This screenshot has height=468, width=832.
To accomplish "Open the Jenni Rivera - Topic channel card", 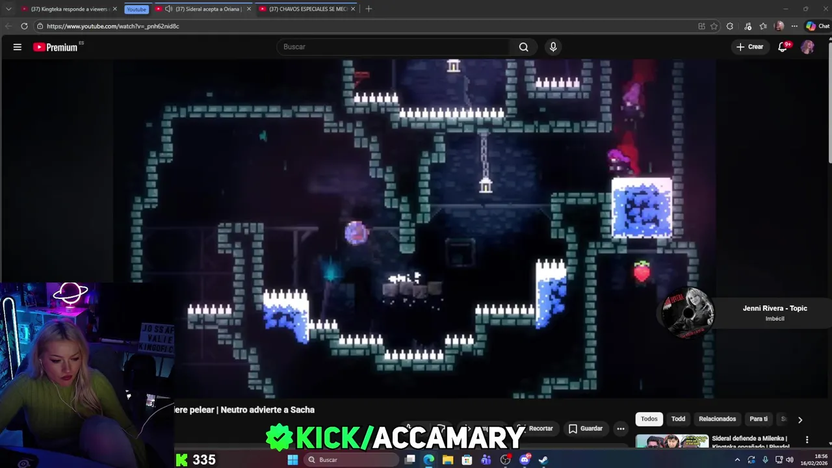I will [x=741, y=313].
